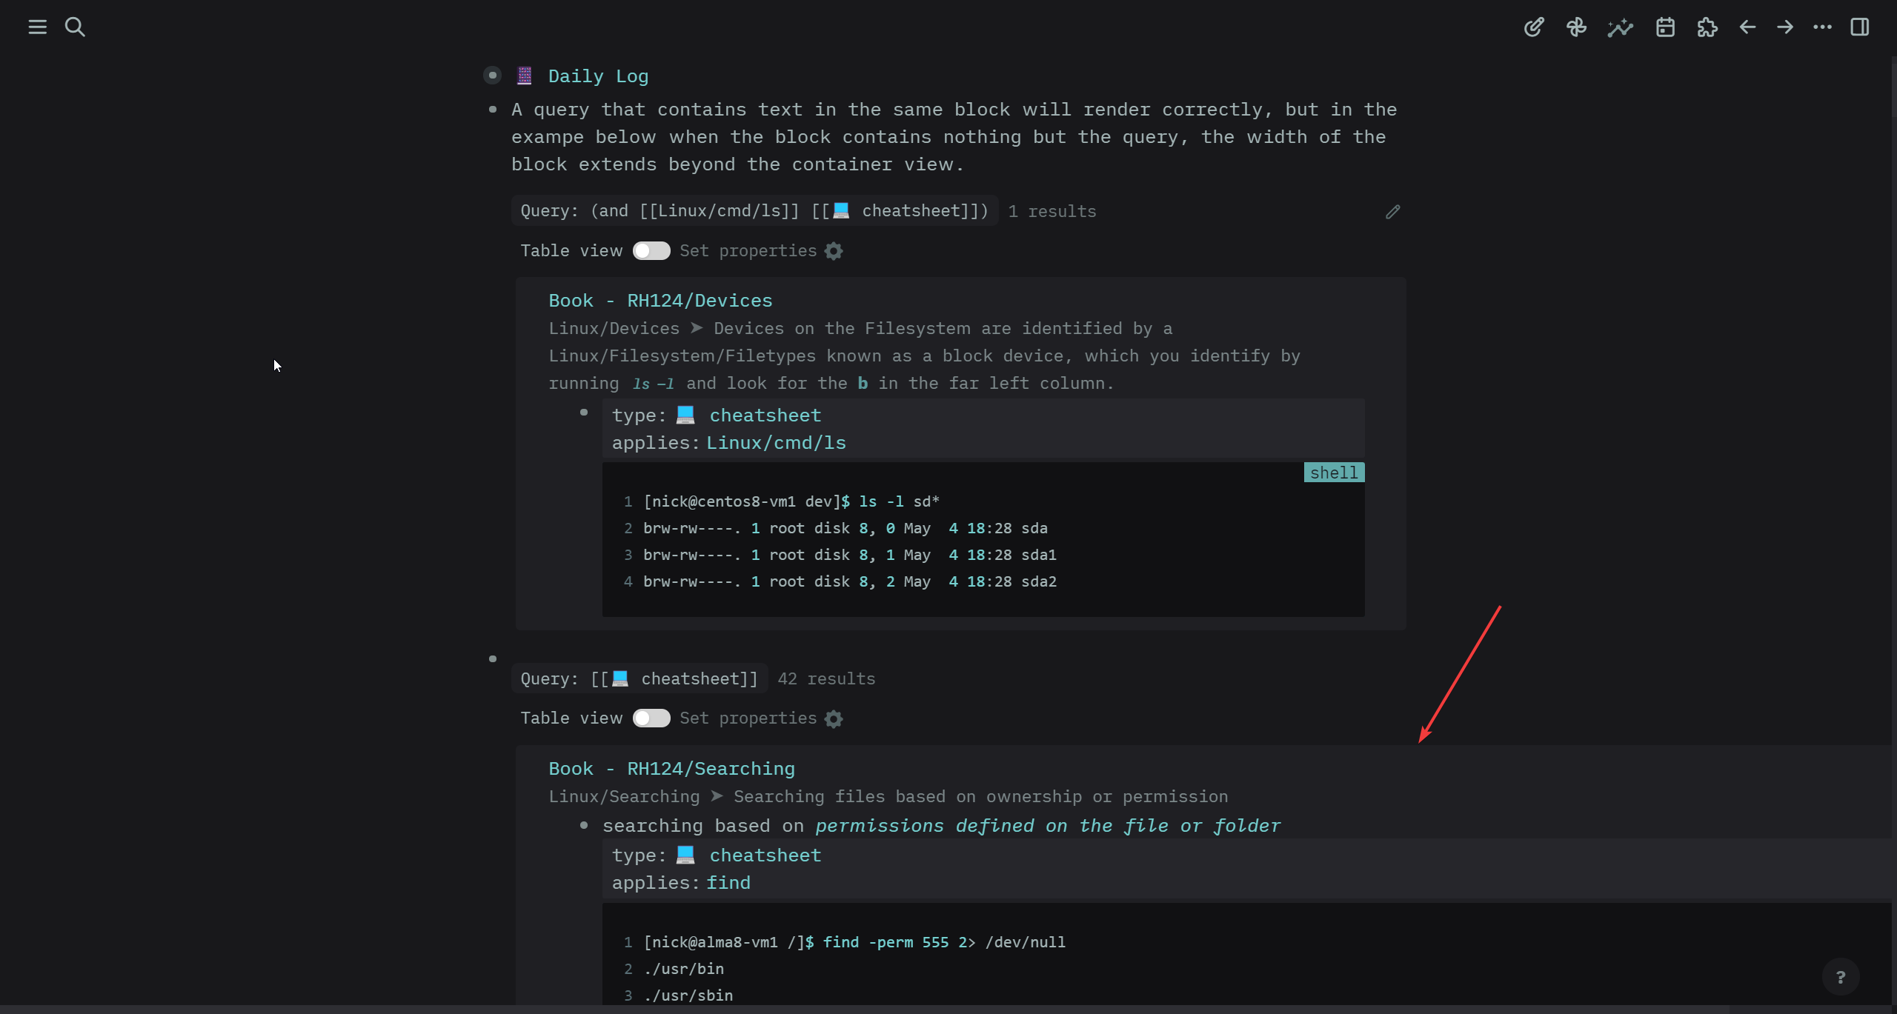Open global search with the magnifier icon
The image size is (1897, 1014).
tap(76, 27)
